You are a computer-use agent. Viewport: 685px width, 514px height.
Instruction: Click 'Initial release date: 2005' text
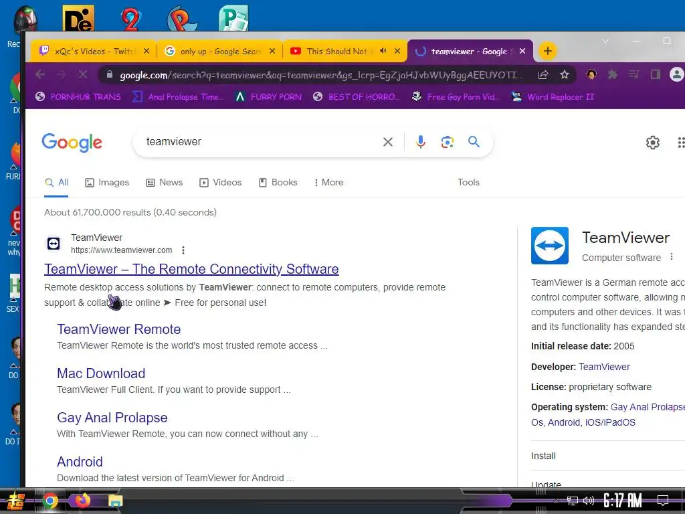point(583,346)
